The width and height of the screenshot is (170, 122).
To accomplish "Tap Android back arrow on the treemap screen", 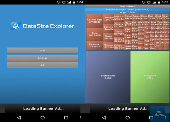I will [104, 117].
